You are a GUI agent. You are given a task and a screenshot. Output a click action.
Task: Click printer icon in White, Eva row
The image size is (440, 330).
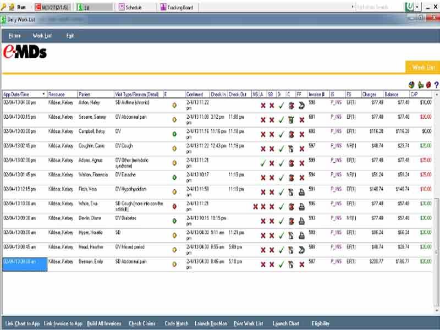[301, 207]
